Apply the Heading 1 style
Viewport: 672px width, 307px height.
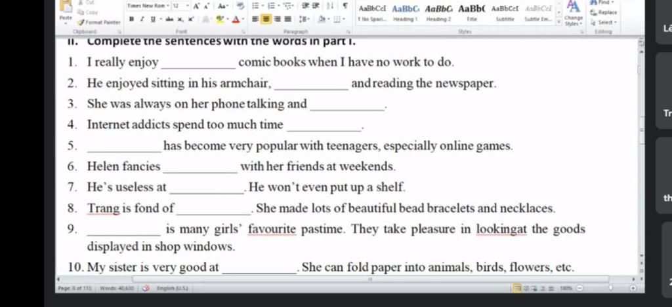[405, 13]
